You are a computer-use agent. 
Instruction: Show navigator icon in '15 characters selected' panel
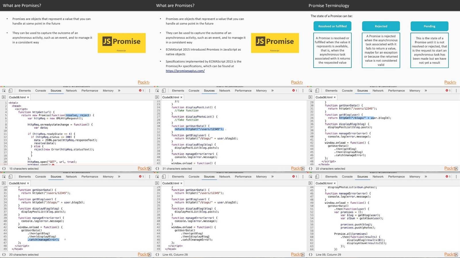click(4, 97)
